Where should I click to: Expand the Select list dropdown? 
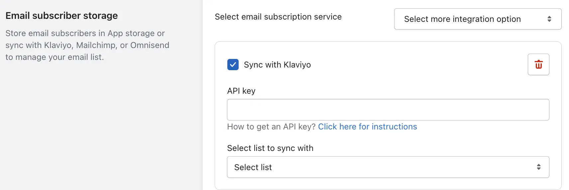tap(388, 167)
